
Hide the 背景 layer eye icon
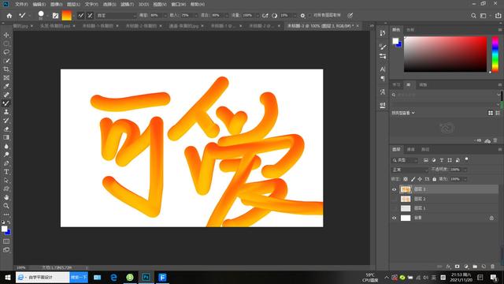pyautogui.click(x=395, y=218)
